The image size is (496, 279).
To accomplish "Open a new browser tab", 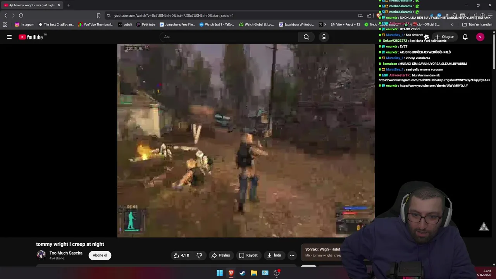I will 69,5.
